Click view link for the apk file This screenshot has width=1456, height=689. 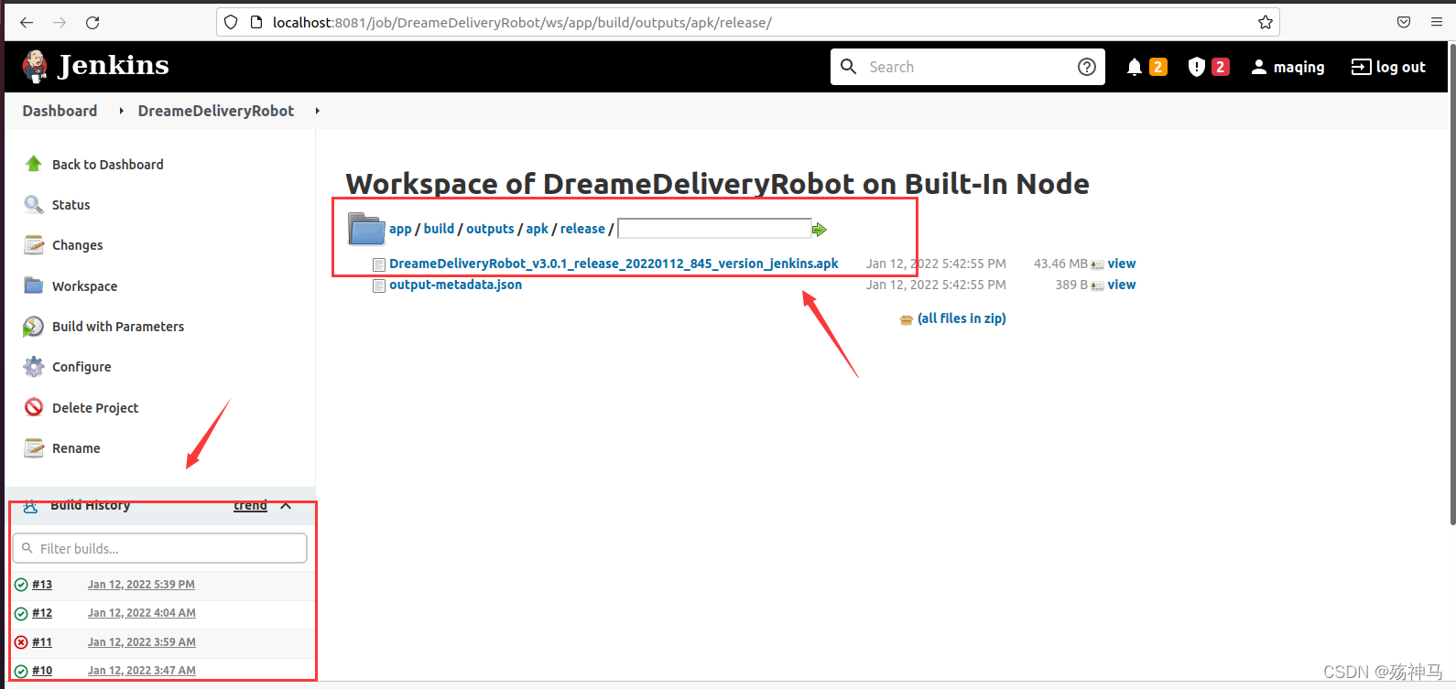(1121, 264)
